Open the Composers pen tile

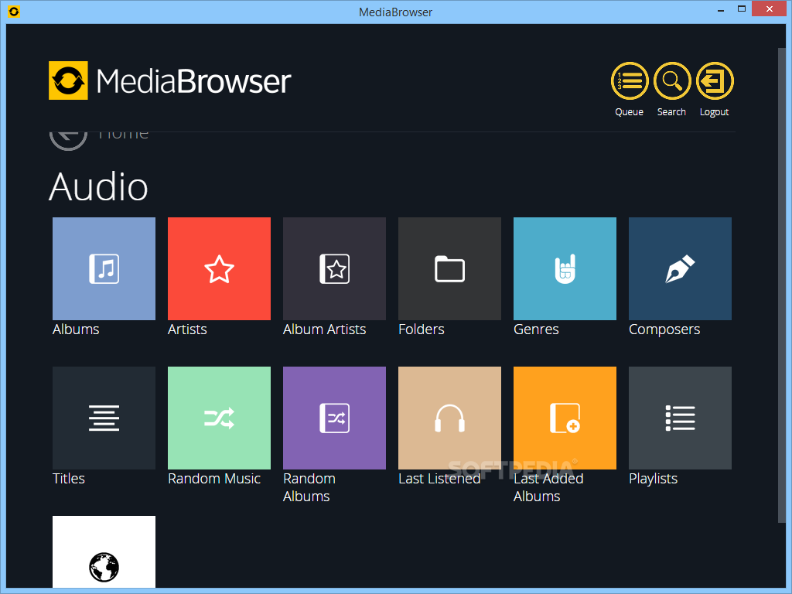tap(680, 268)
